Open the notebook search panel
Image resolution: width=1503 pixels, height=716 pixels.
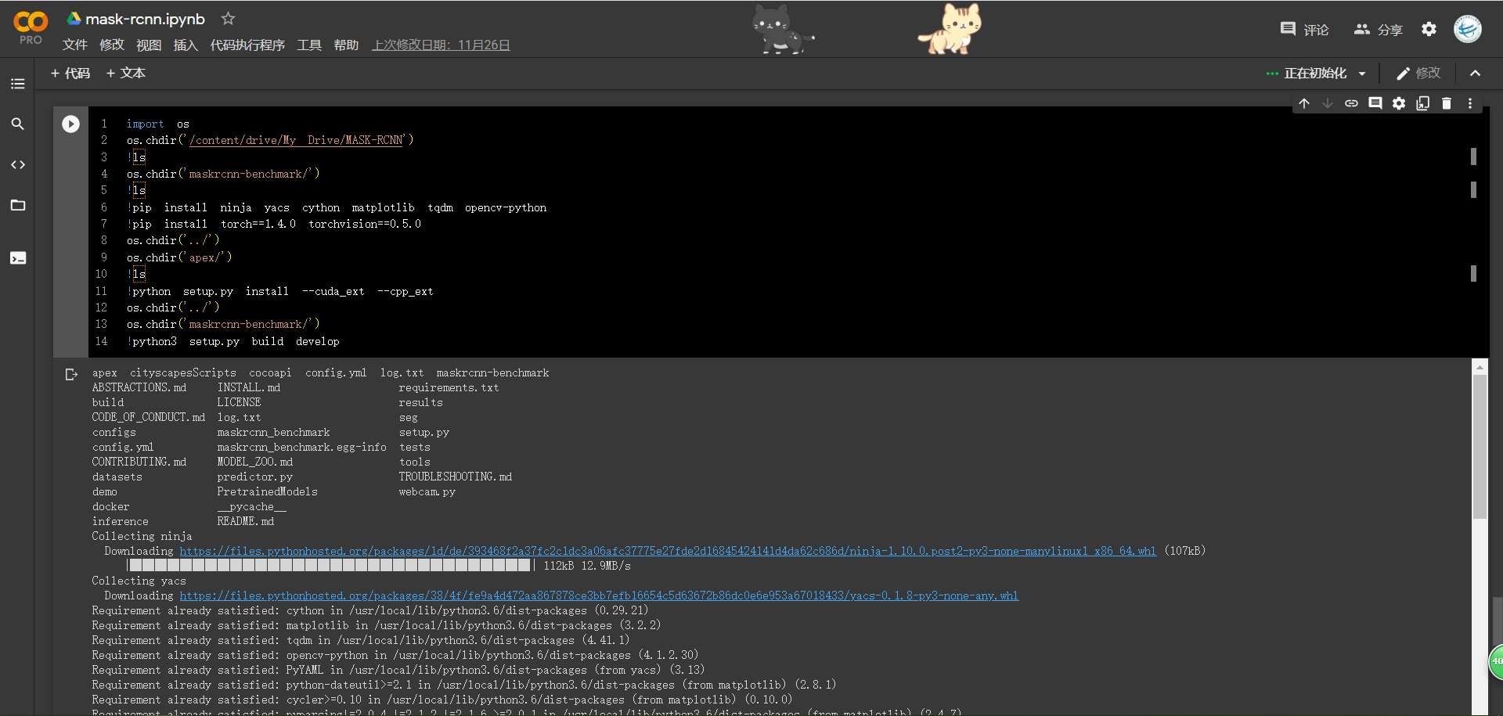click(18, 124)
